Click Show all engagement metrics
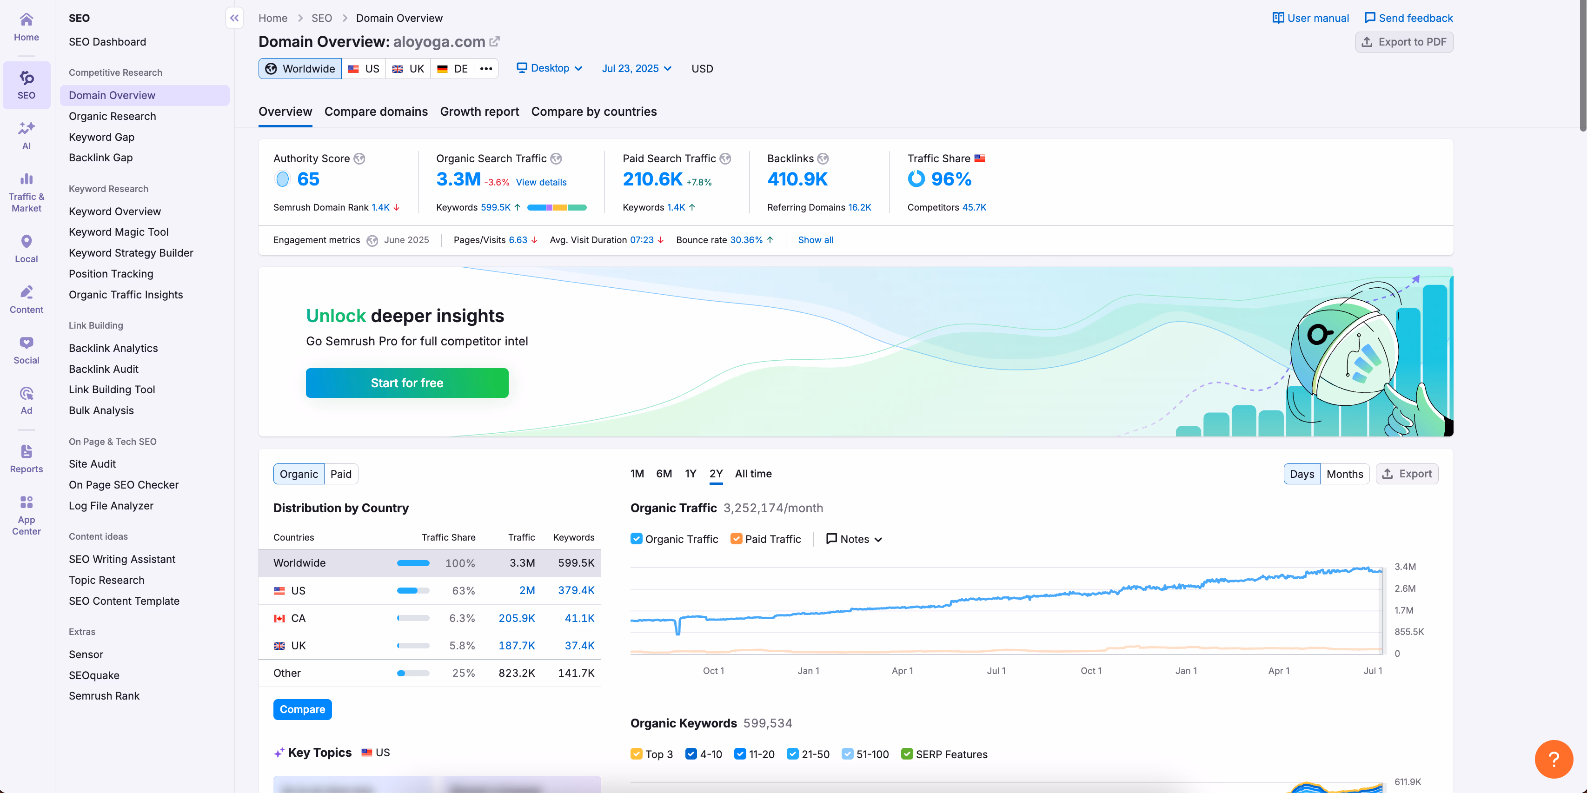This screenshot has height=793, width=1587. tap(815, 240)
